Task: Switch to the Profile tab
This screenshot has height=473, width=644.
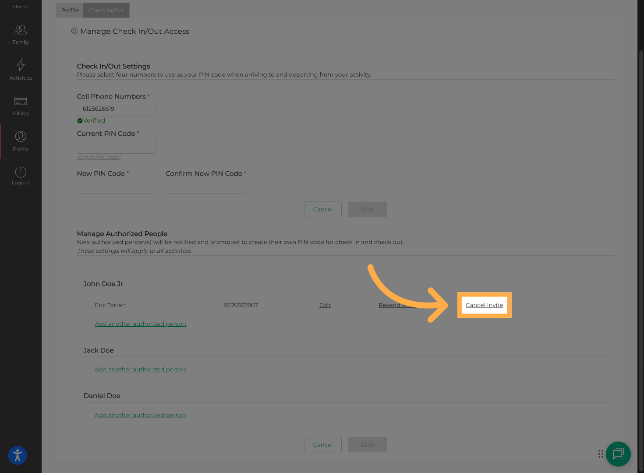Action: pos(70,10)
